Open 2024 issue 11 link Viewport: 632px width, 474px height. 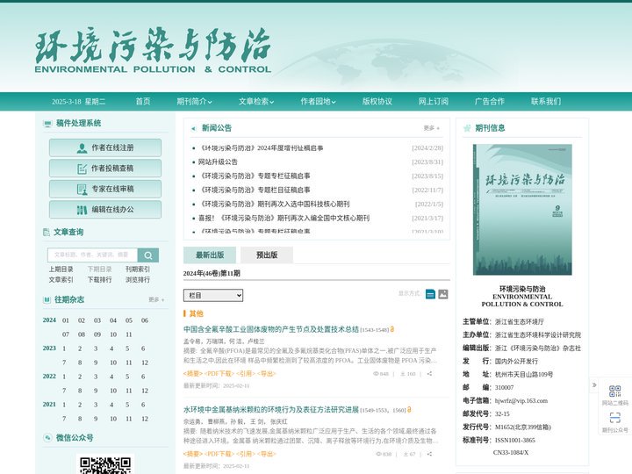(129, 334)
